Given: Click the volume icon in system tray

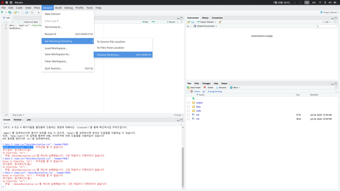Looking at the screenshot, I should point(330,2).
